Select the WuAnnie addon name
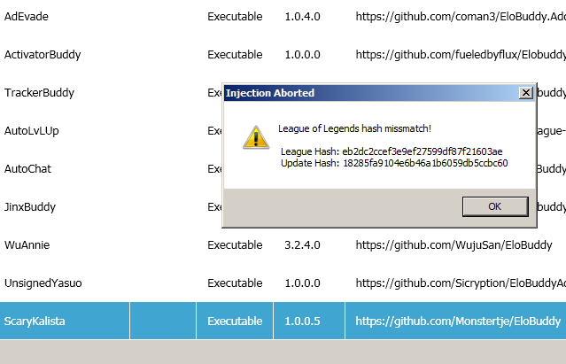The width and height of the screenshot is (566, 364). (x=27, y=245)
